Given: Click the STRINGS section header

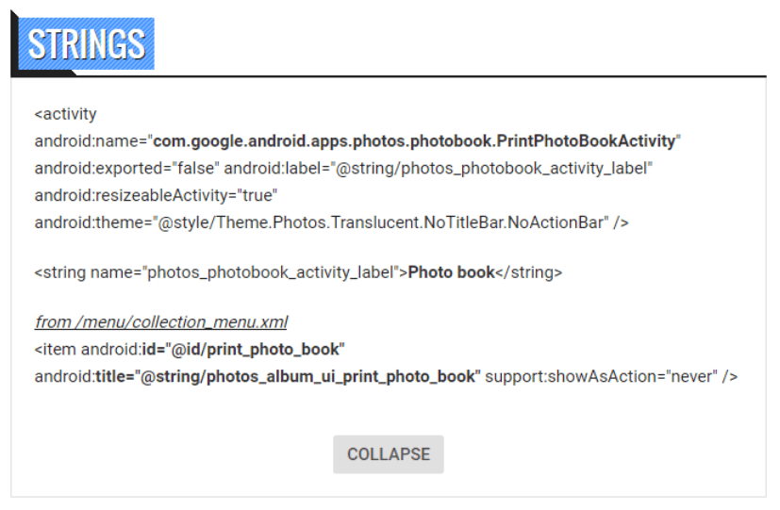Looking at the screenshot, I should [86, 44].
